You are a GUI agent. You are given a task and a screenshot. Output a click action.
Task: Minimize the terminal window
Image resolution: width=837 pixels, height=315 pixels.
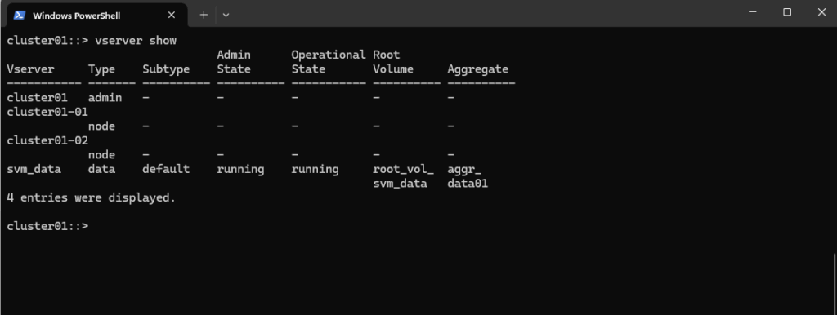[x=752, y=12]
